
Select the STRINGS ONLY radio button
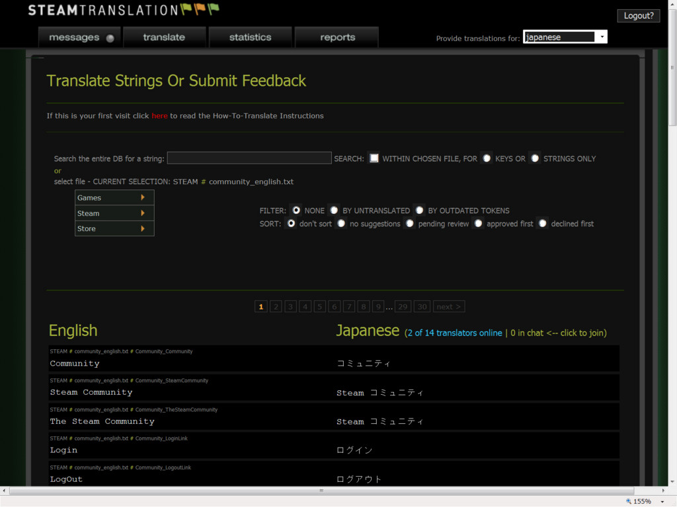coord(535,158)
